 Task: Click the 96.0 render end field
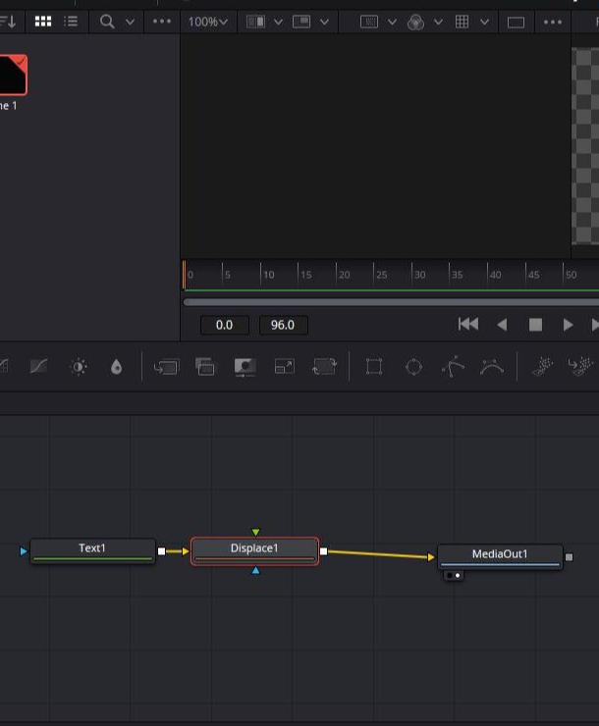click(283, 325)
